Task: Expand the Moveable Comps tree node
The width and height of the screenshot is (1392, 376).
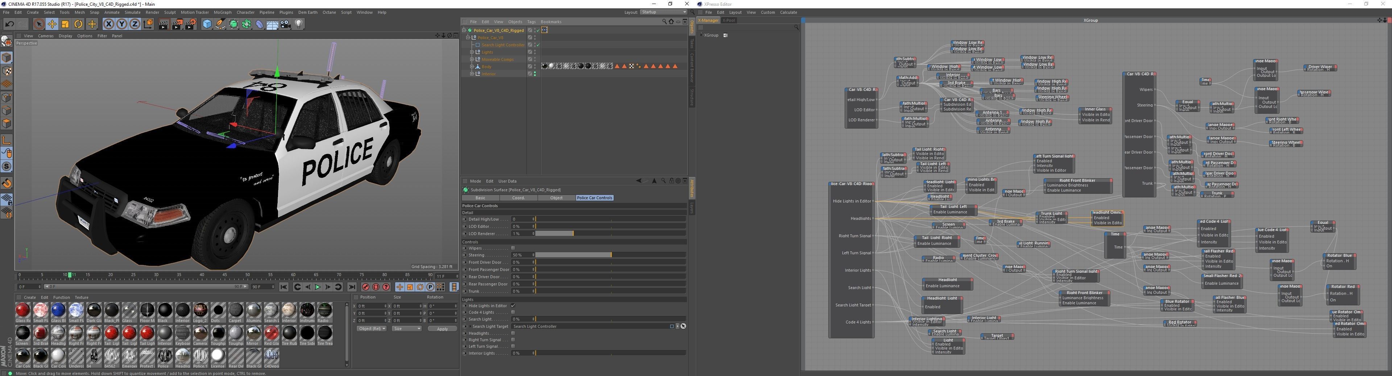Action: click(472, 59)
